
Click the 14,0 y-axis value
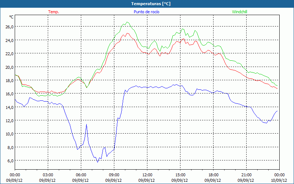point(10,107)
